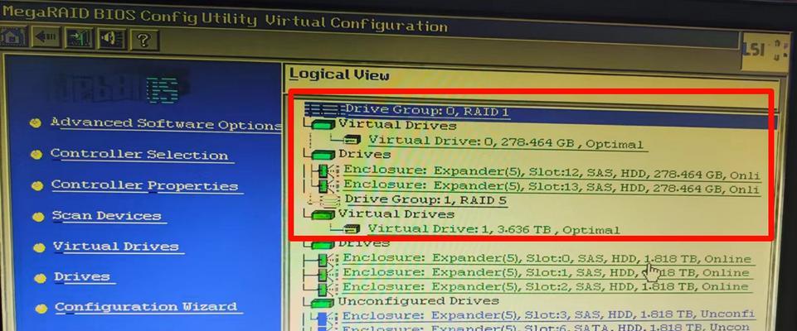Open Controller Selection

coord(139,155)
